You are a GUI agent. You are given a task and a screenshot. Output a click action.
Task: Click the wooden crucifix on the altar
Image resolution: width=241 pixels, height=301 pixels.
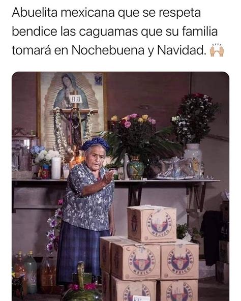[76, 117]
